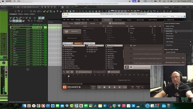Toggle the FX plugin bypass checkbox
Image resolution: width=193 pixels, height=109 pixels.
184,16
